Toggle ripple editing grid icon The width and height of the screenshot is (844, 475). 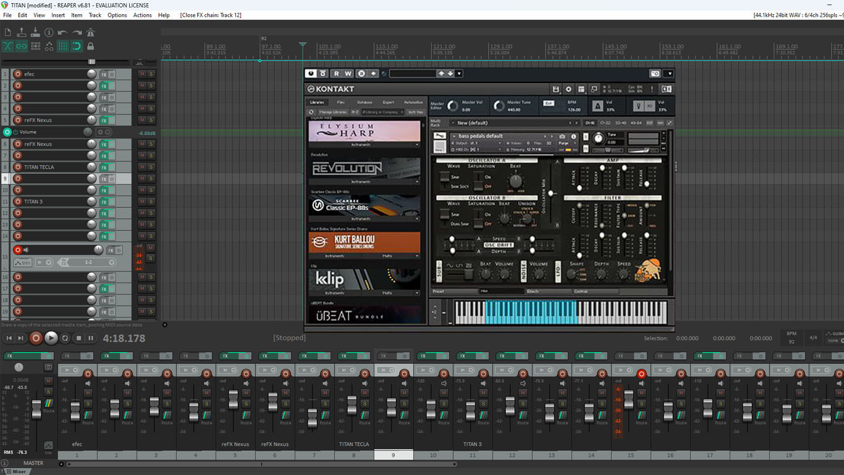tap(35, 46)
